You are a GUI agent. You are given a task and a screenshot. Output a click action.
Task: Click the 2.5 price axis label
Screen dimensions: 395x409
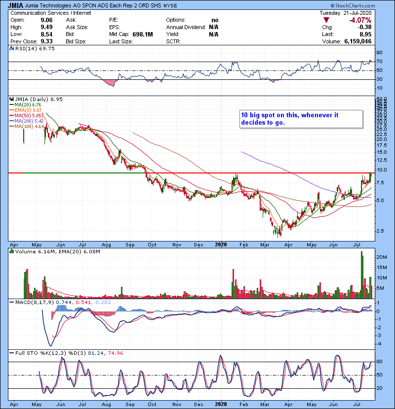click(380, 231)
